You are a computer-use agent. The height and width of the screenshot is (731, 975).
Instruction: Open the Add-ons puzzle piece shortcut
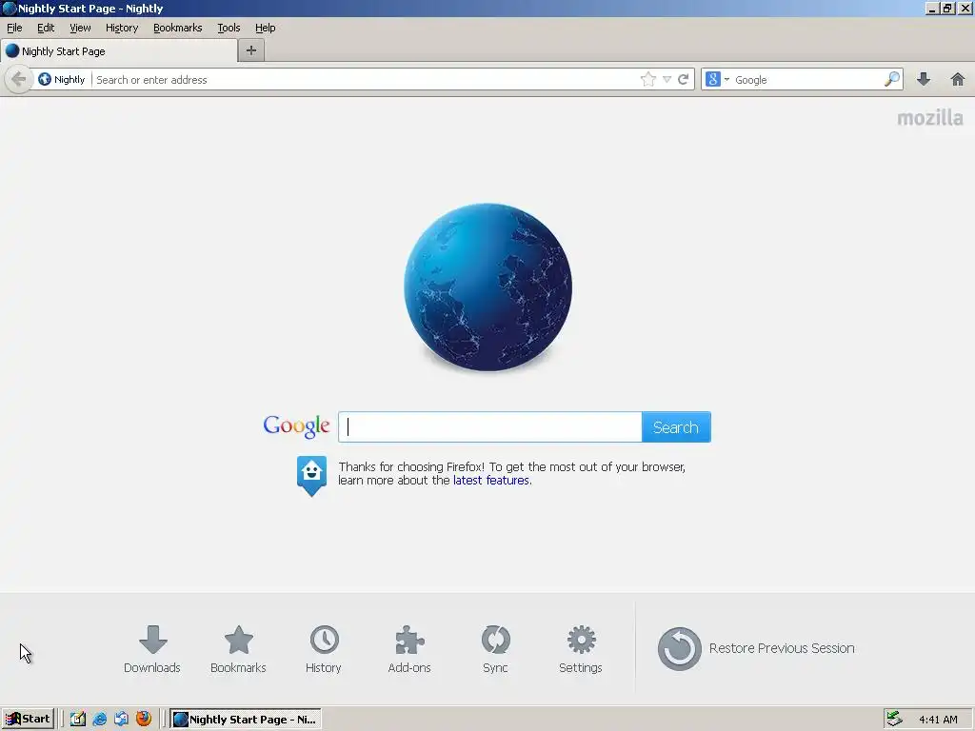409,649
